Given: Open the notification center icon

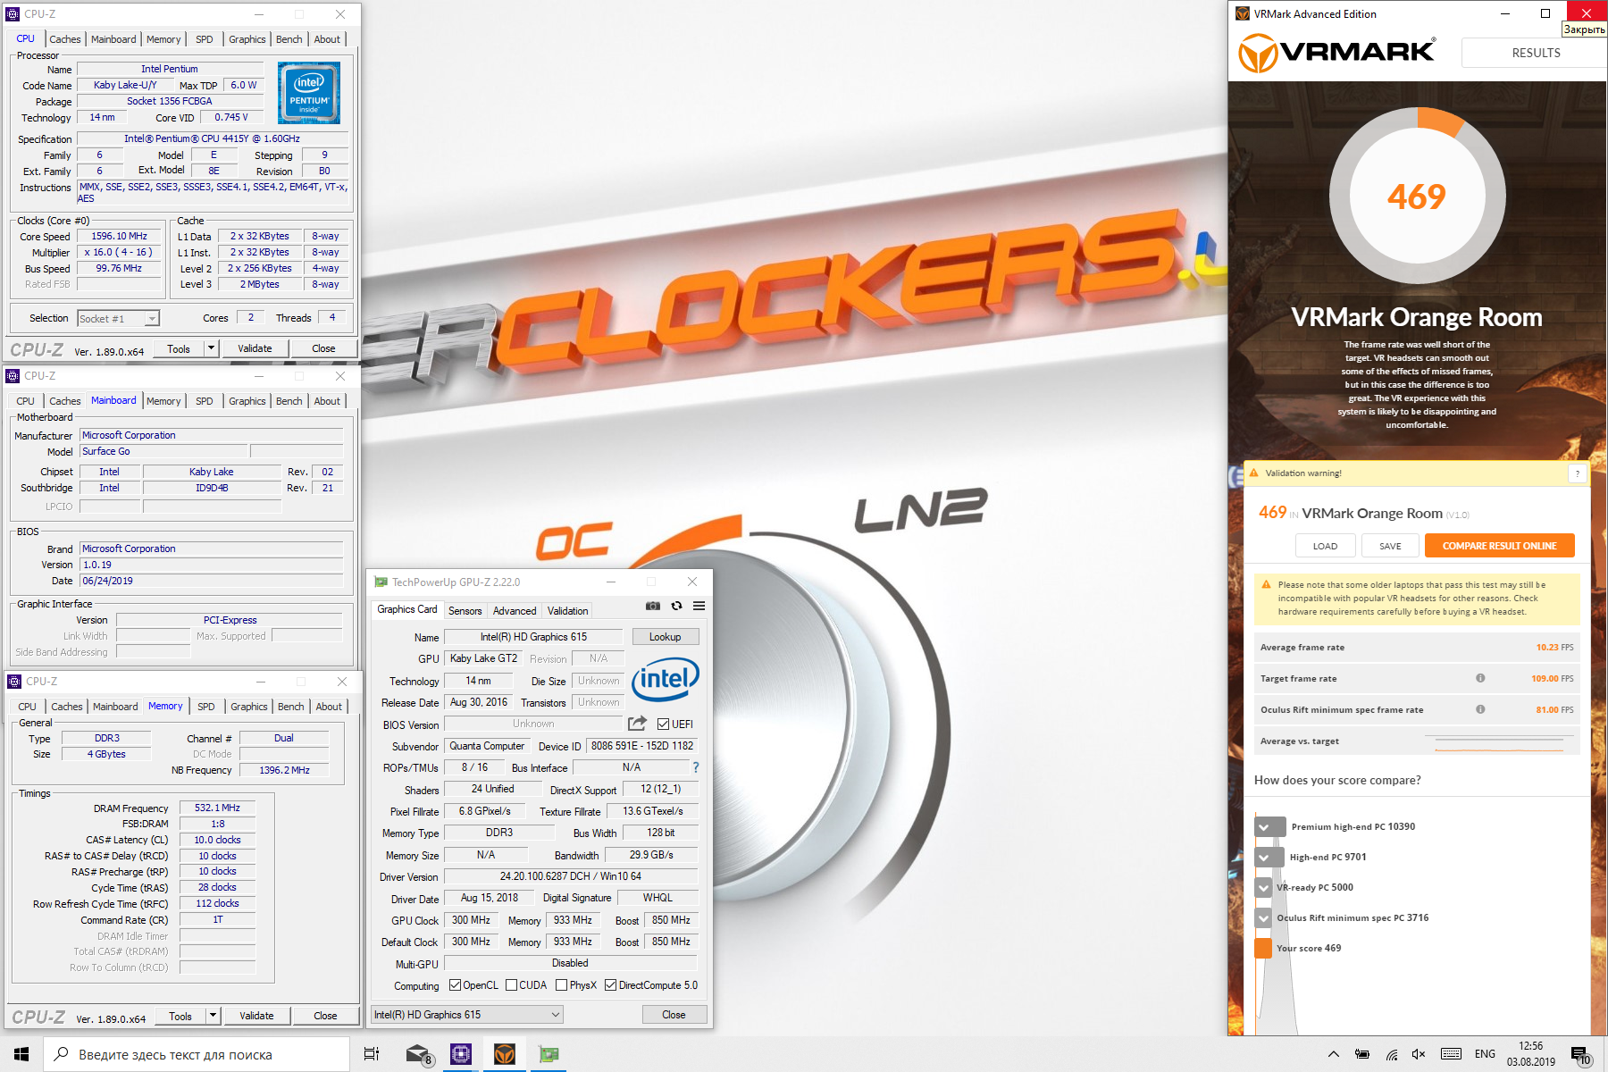Looking at the screenshot, I should pyautogui.click(x=1580, y=1055).
